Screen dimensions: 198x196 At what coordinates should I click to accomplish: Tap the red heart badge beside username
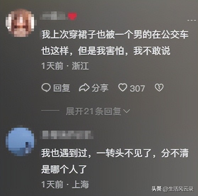72,16
